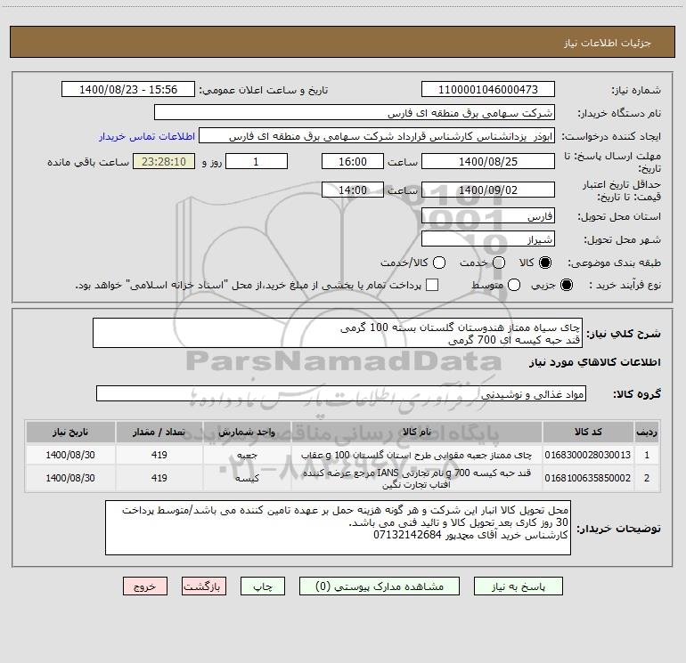Image resolution: width=686 pixels, height=663 pixels.
Task: Click the چاپ print button
Action: tap(263, 586)
